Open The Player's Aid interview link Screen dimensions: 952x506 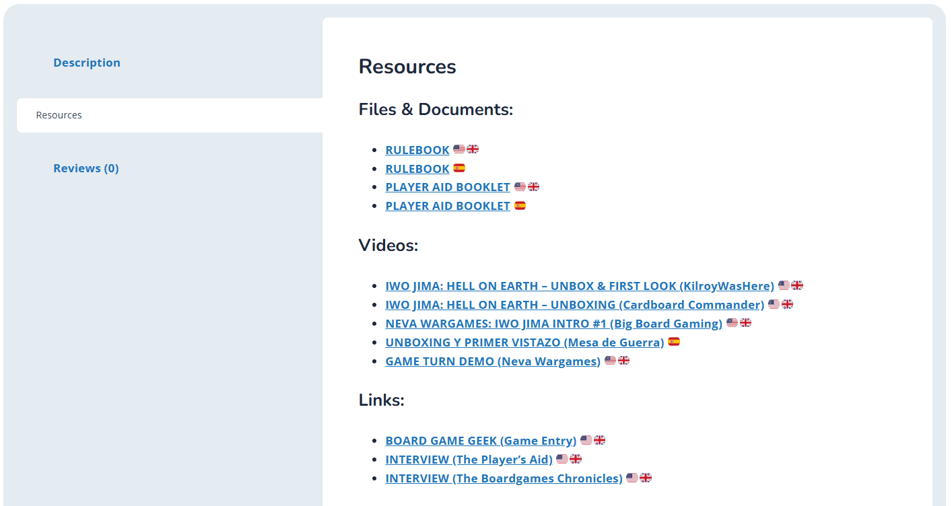point(469,460)
